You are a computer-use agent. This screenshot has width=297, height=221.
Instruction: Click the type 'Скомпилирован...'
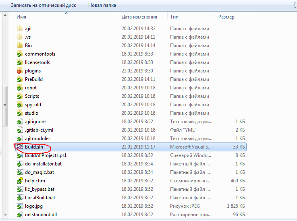pos(190,181)
